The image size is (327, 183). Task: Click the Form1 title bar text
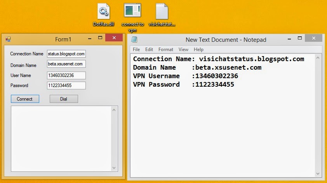pos(63,39)
